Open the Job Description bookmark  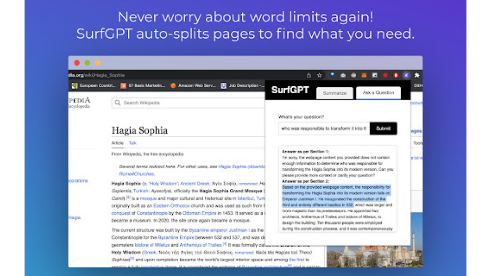point(243,86)
